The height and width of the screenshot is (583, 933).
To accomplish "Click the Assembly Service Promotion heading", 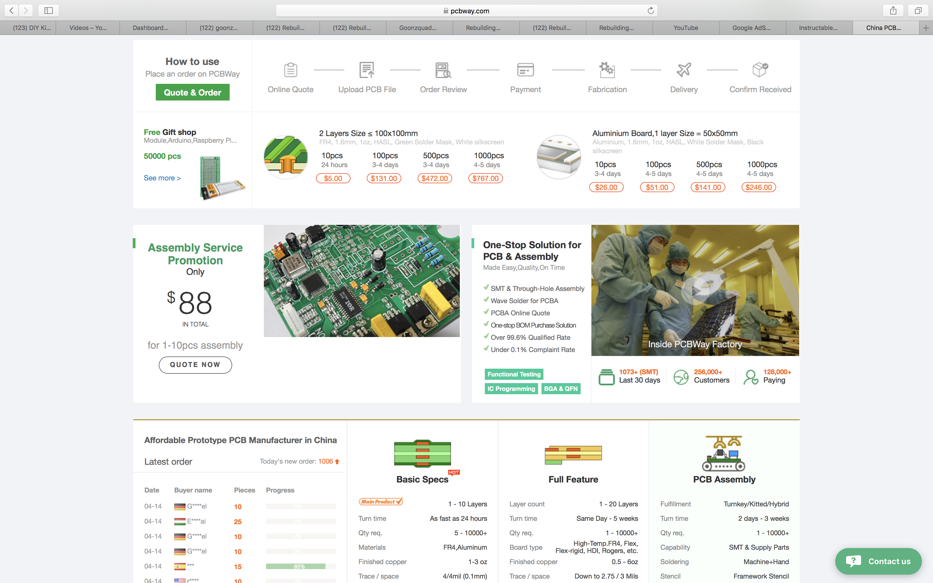I will pos(195,254).
